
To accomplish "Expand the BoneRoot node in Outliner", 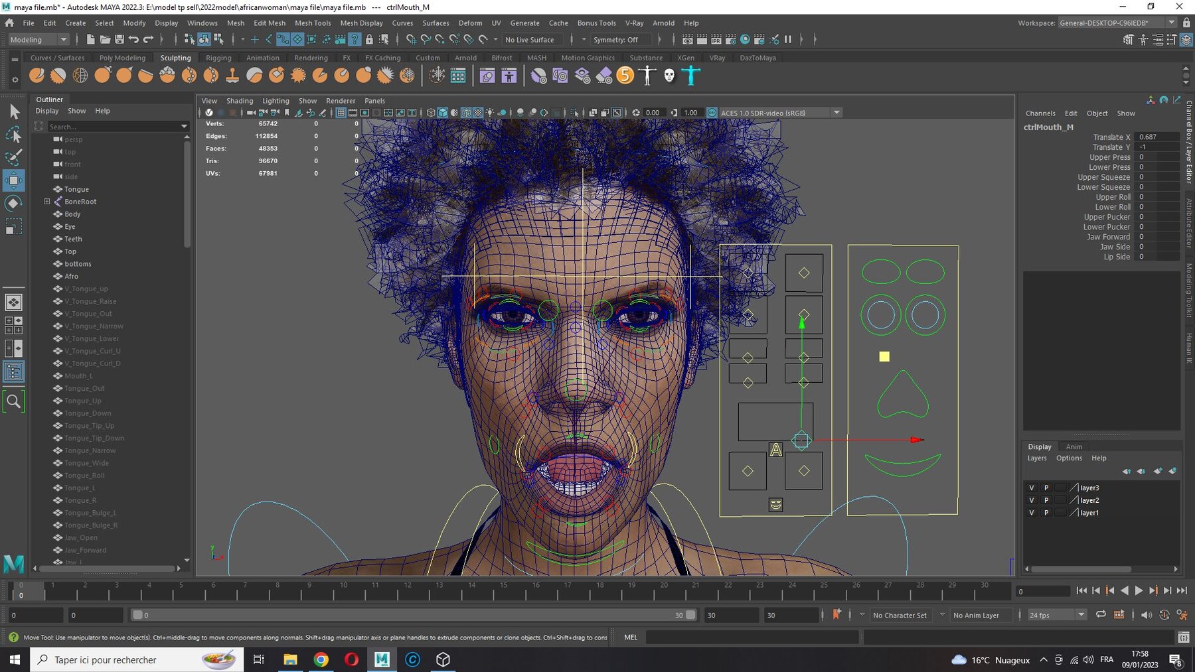I will pos(47,202).
